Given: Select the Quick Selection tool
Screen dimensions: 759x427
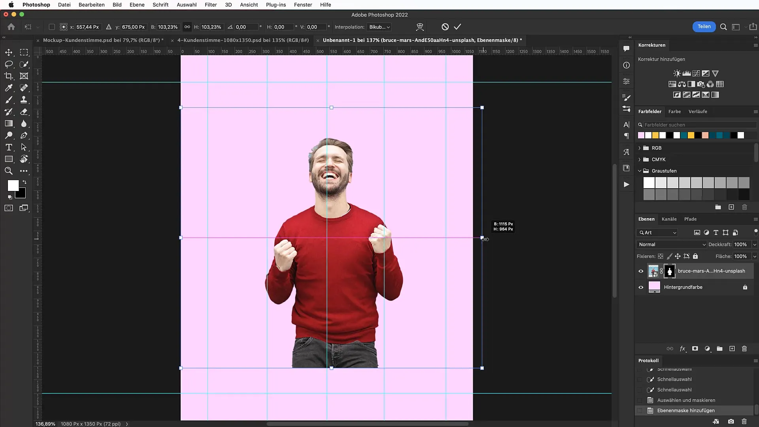Looking at the screenshot, I should pos(24,64).
